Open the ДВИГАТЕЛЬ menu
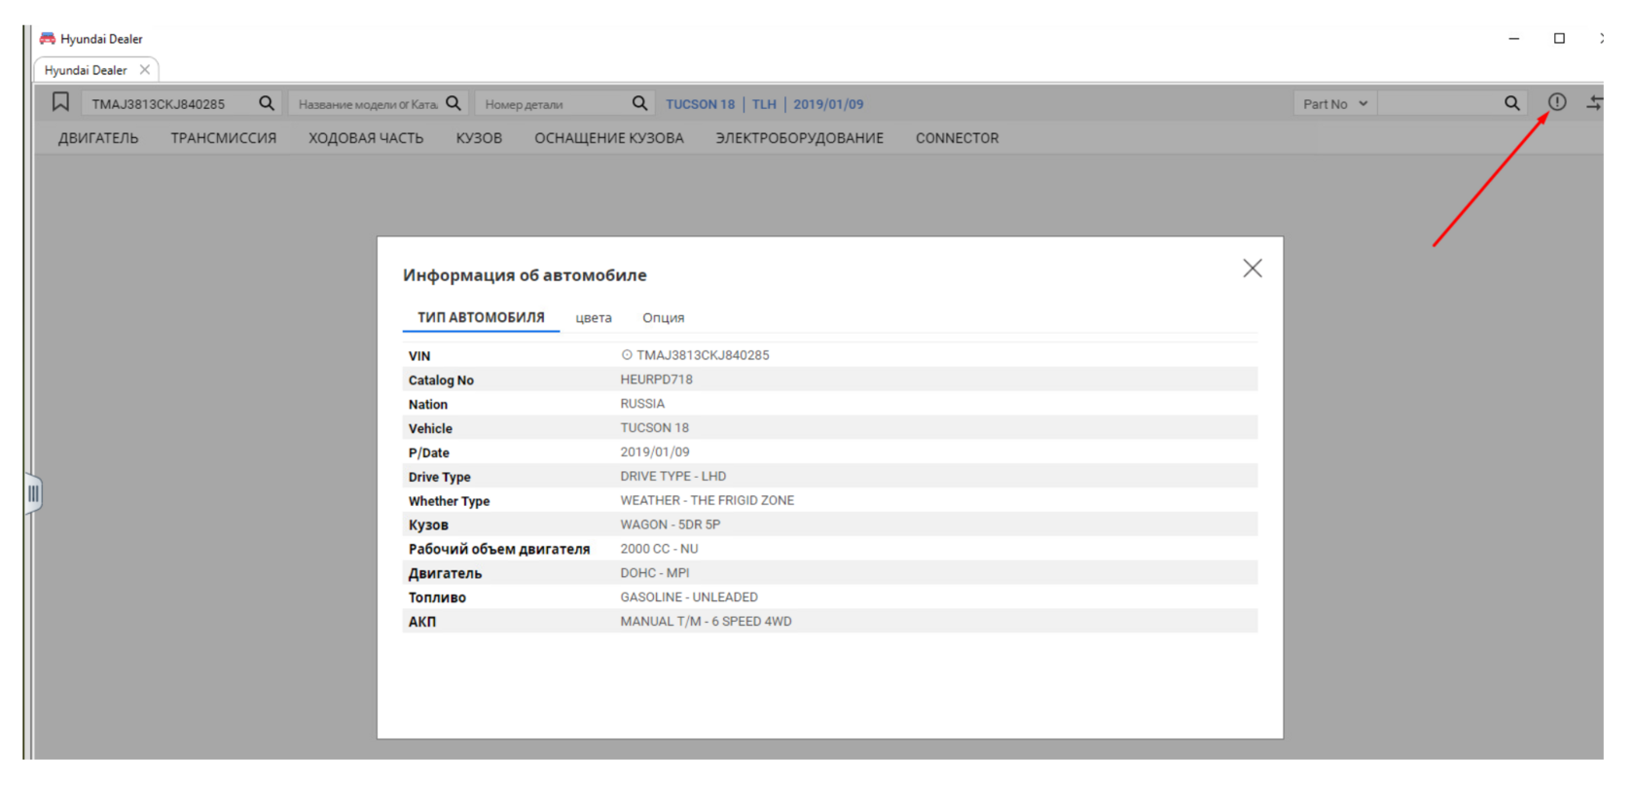The image size is (1635, 794). click(98, 138)
